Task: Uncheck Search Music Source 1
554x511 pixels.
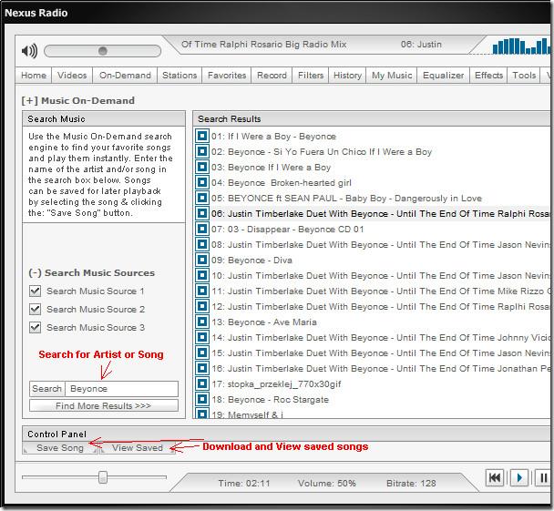Action: (x=35, y=291)
